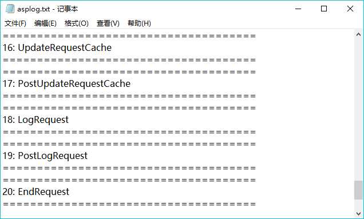Screen dimensions: 364x219
Task: Minimize the Notepad window
Action: pyautogui.click(x=298, y=9)
